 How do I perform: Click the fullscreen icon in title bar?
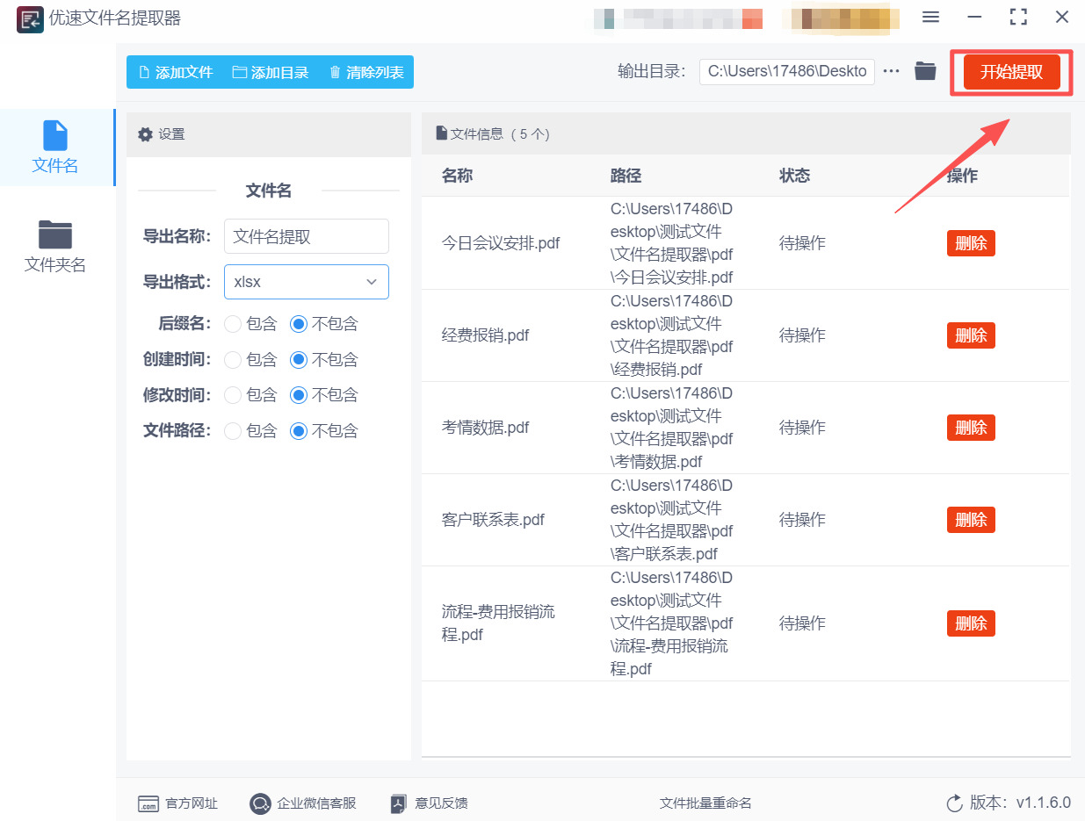coord(1018,17)
